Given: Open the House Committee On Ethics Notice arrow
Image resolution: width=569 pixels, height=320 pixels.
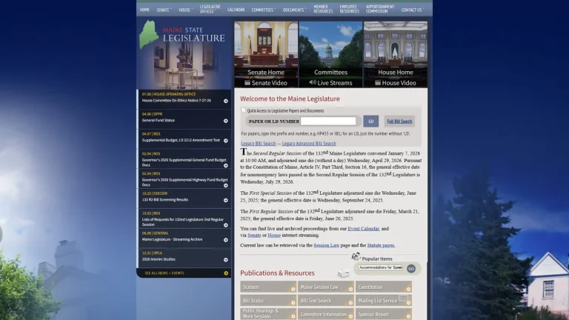Looking at the screenshot, I should click(x=226, y=101).
